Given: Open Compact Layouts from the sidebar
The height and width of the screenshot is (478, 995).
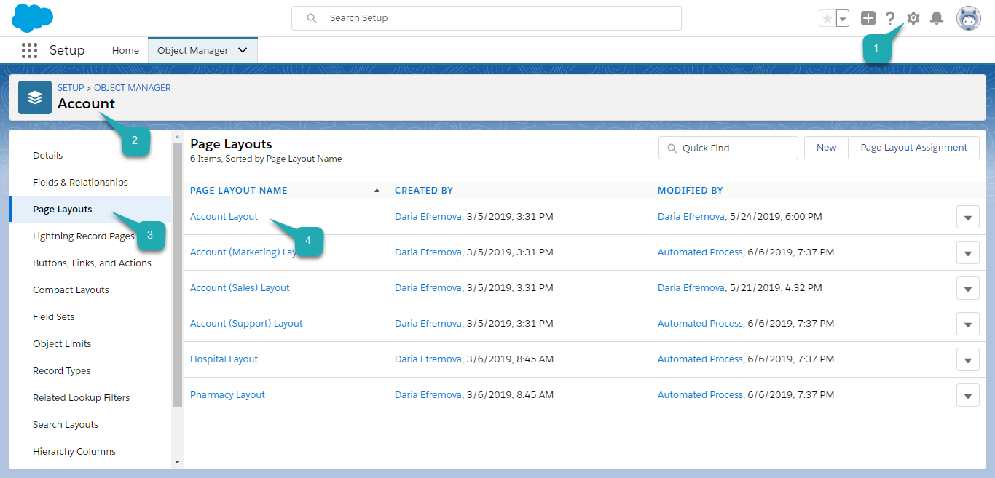Looking at the screenshot, I should (71, 290).
